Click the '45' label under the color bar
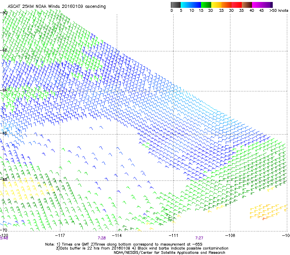Image resolution: width=290 pixels, height=255 pixels. [x=261, y=11]
